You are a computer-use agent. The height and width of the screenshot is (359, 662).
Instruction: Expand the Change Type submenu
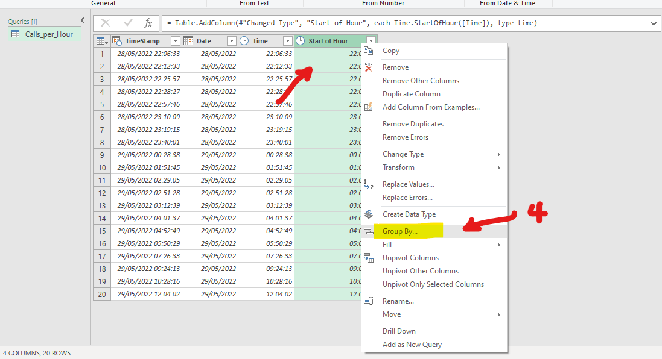(498, 155)
